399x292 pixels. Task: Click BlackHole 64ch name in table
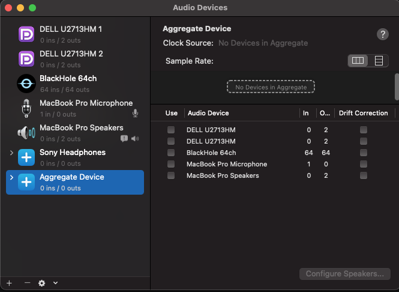[x=211, y=153]
